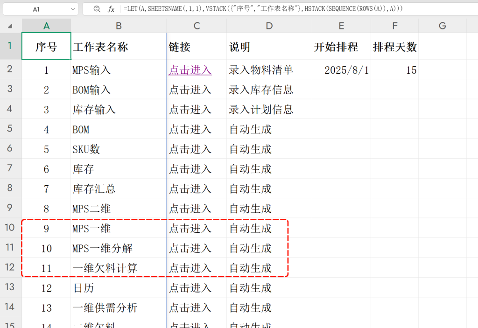Open the 点击进入 link for 库存汇总
The width and height of the screenshot is (478, 328).
[190, 189]
